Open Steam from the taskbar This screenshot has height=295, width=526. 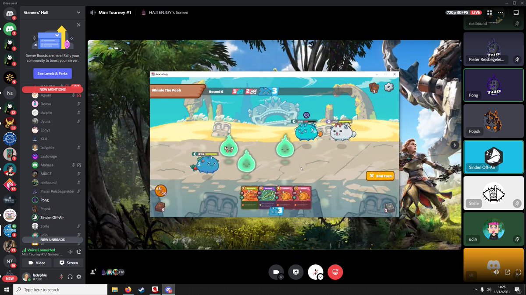pyautogui.click(x=141, y=289)
